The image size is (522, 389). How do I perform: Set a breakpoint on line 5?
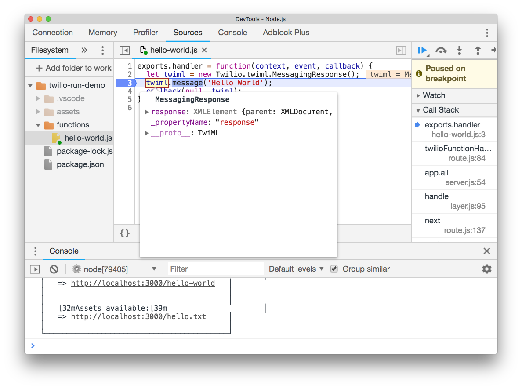coord(130,99)
